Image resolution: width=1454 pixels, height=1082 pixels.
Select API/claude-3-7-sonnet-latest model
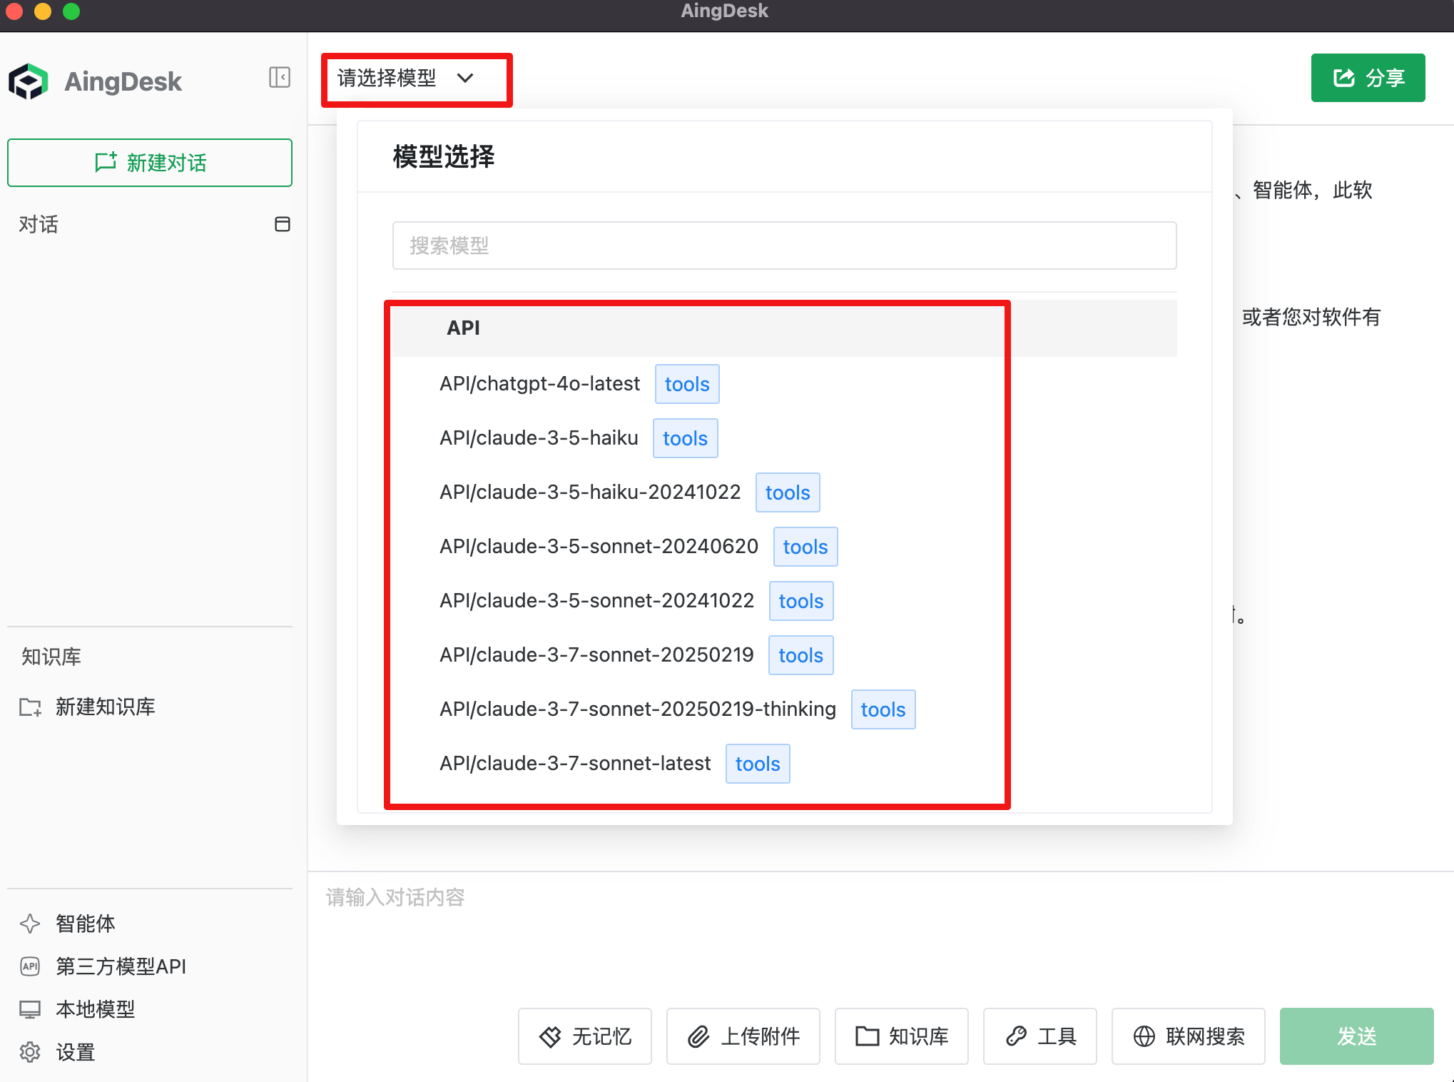pyautogui.click(x=574, y=763)
